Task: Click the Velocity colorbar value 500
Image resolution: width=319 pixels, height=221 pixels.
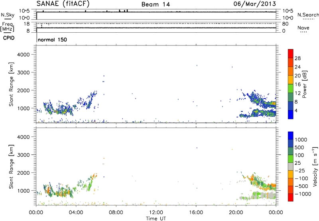Action: coord(299,147)
